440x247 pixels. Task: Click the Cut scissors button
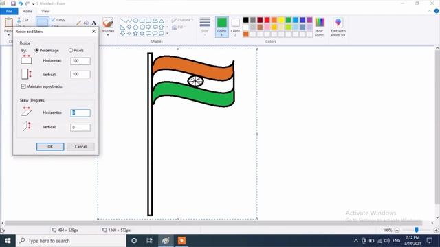point(23,20)
